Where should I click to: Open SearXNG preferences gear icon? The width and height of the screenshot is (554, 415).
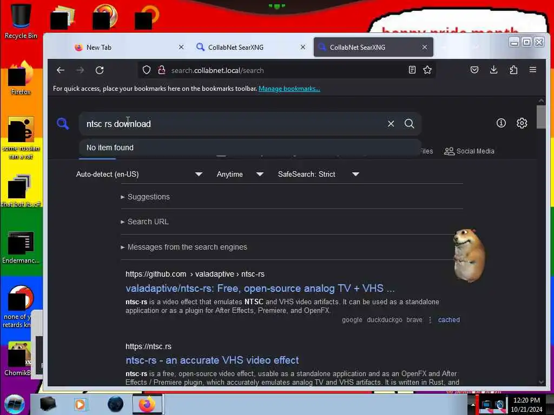[x=522, y=123]
